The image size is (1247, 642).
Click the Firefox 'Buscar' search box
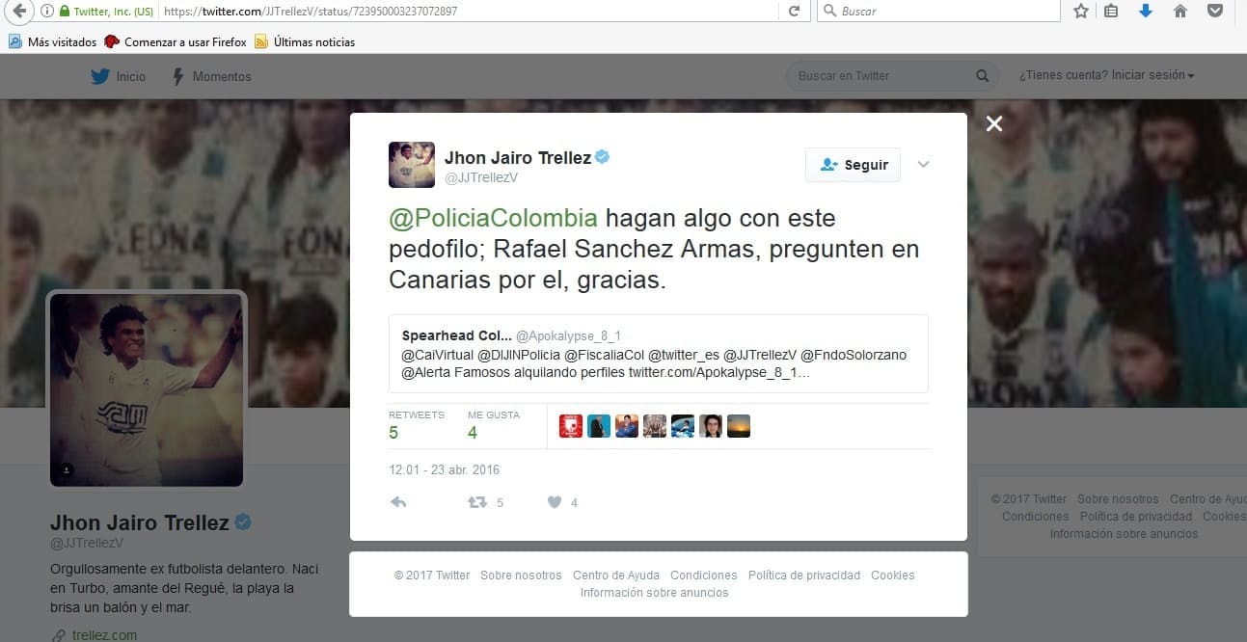938,12
